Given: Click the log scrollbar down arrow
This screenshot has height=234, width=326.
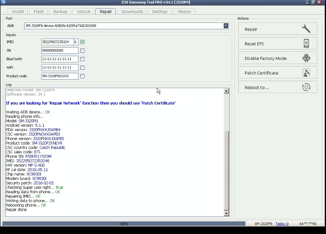Looking at the screenshot, I should tap(226, 213).
